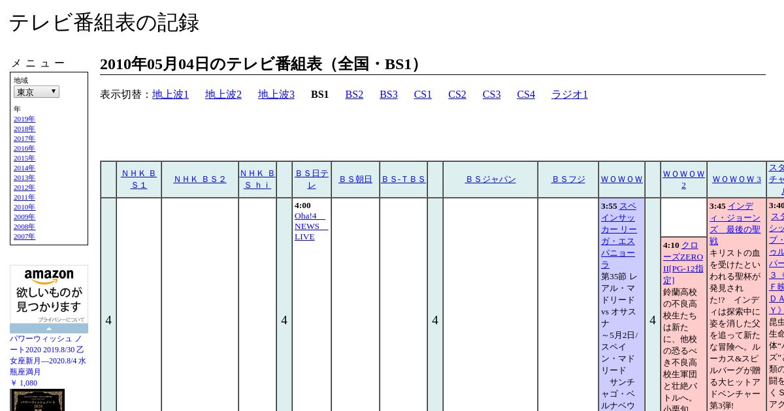Viewport: 784px width, 411px height.
Task: Open the 2014年 year link
Action: 24,168
